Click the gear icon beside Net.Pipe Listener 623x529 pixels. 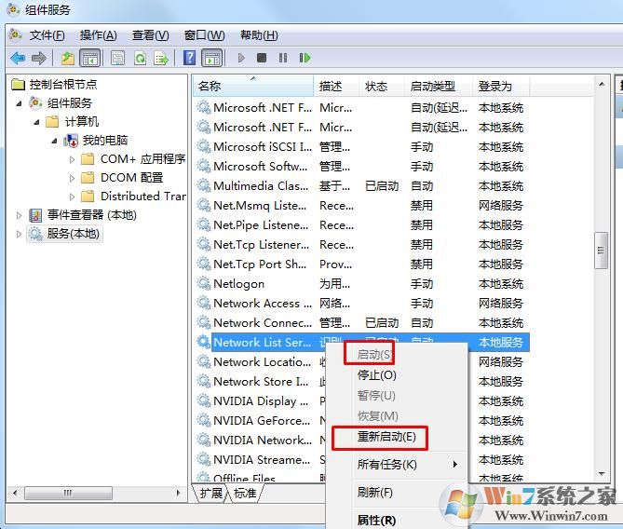click(x=204, y=224)
